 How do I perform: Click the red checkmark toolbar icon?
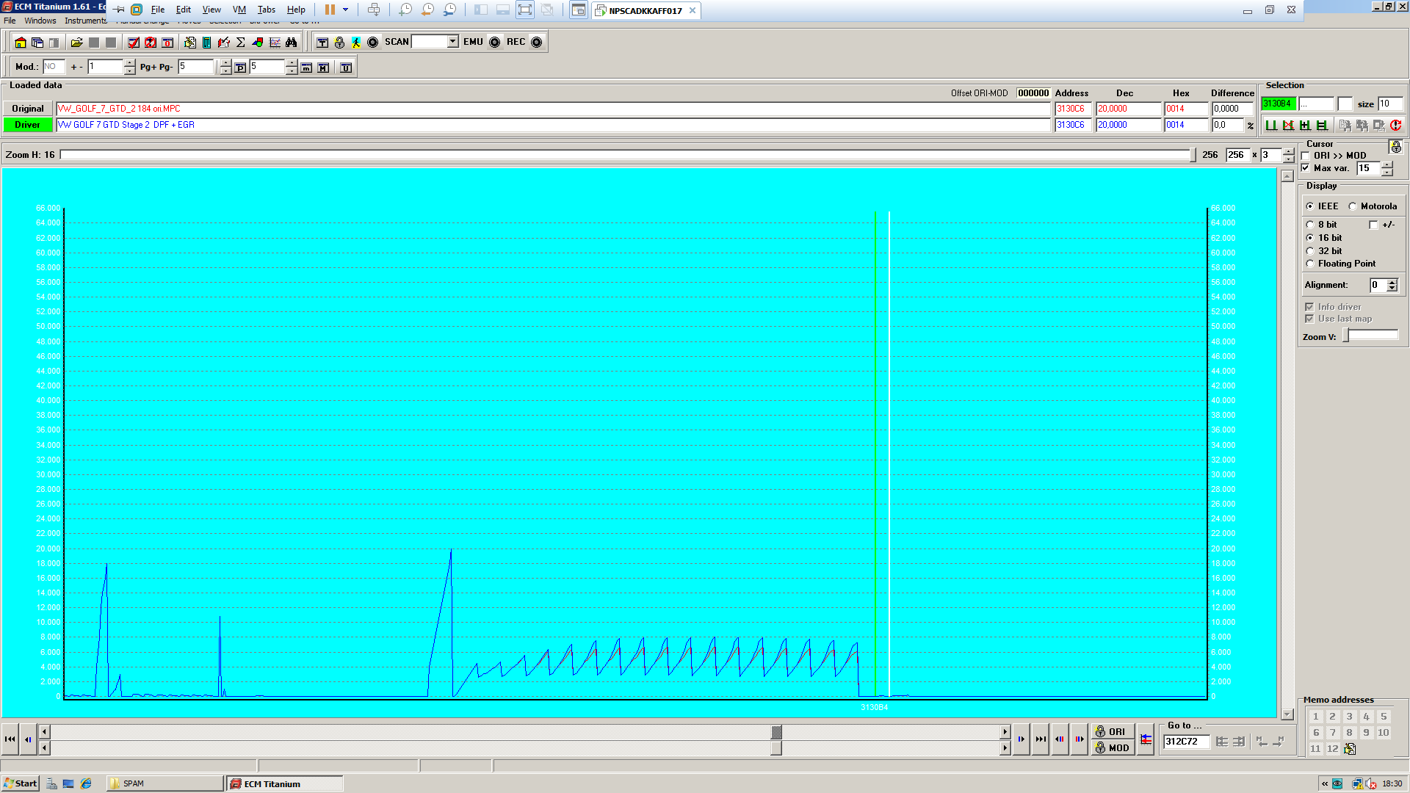(134, 43)
